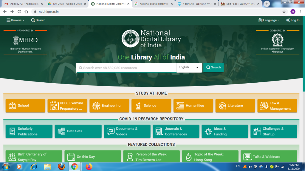
Task: Expand the Language dropdown in header
Action: click(269, 20)
